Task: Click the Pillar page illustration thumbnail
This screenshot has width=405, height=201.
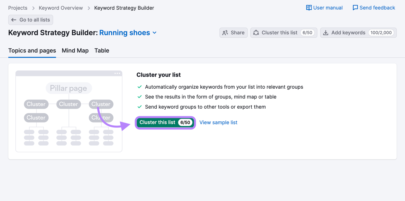Action: click(69, 88)
